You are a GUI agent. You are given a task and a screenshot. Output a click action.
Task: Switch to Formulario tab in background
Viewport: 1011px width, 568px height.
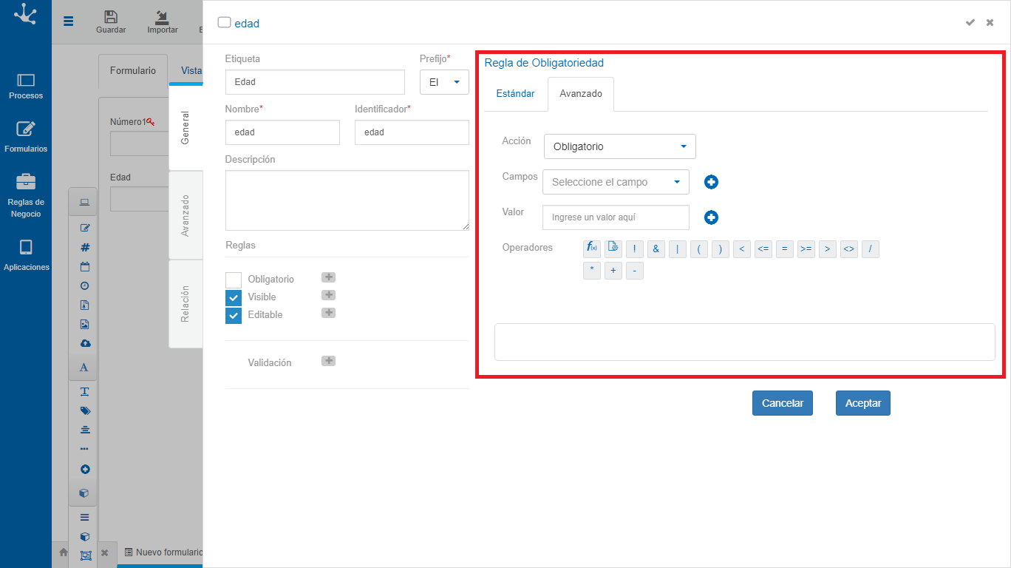133,71
